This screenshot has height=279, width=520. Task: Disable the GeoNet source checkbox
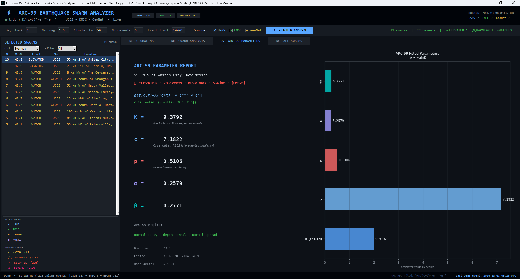click(x=247, y=31)
